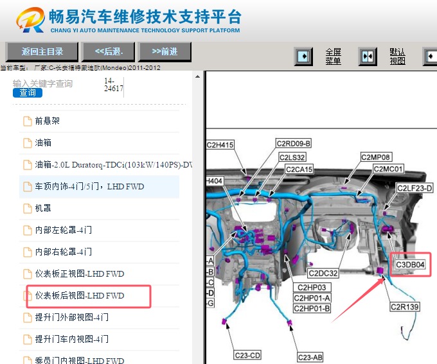Go back with <<后退 button
The height and width of the screenshot is (364, 437).
click(x=109, y=51)
